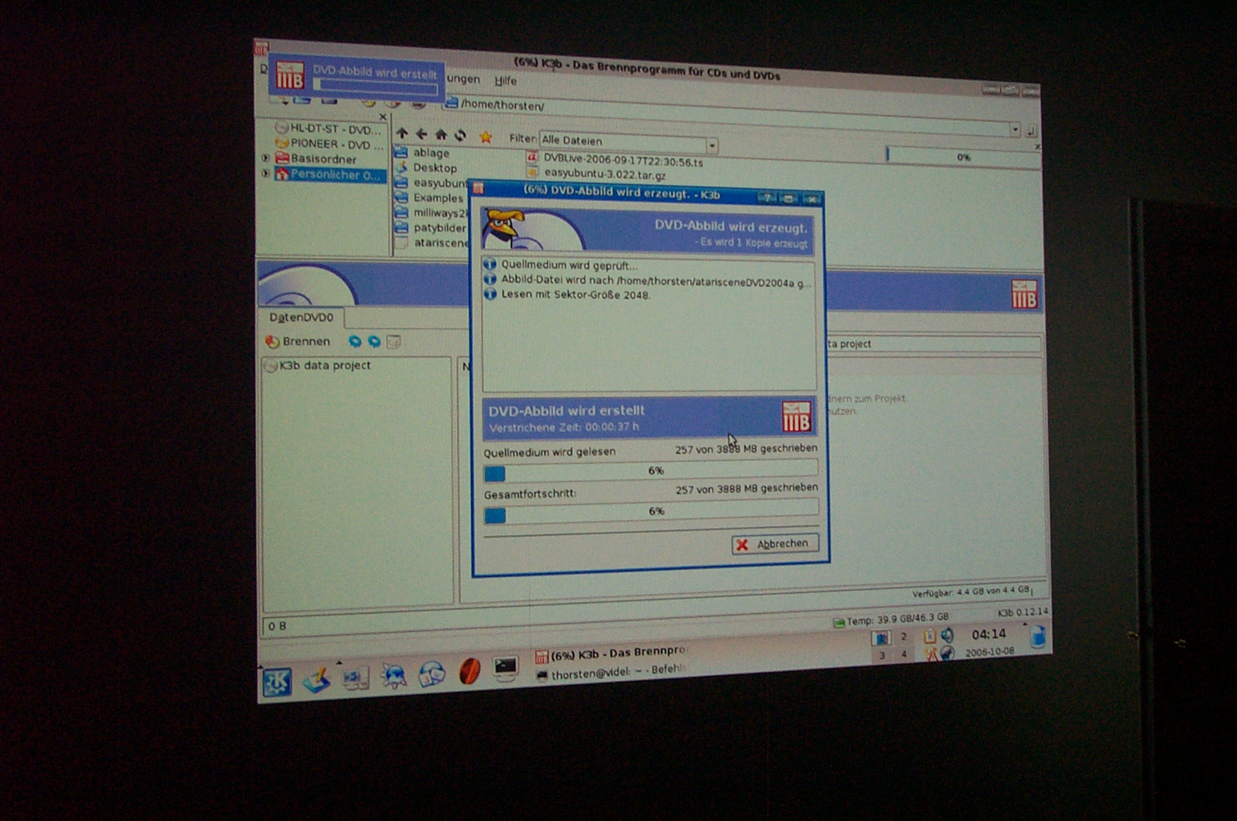Go up one folder in the file browser
The height and width of the screenshot is (821, 1237).
click(x=402, y=133)
